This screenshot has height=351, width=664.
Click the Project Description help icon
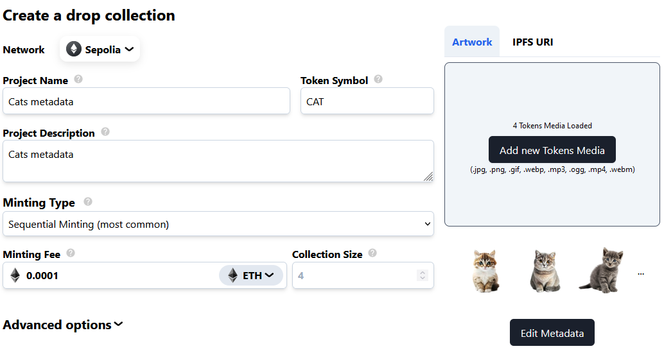pyautogui.click(x=105, y=132)
